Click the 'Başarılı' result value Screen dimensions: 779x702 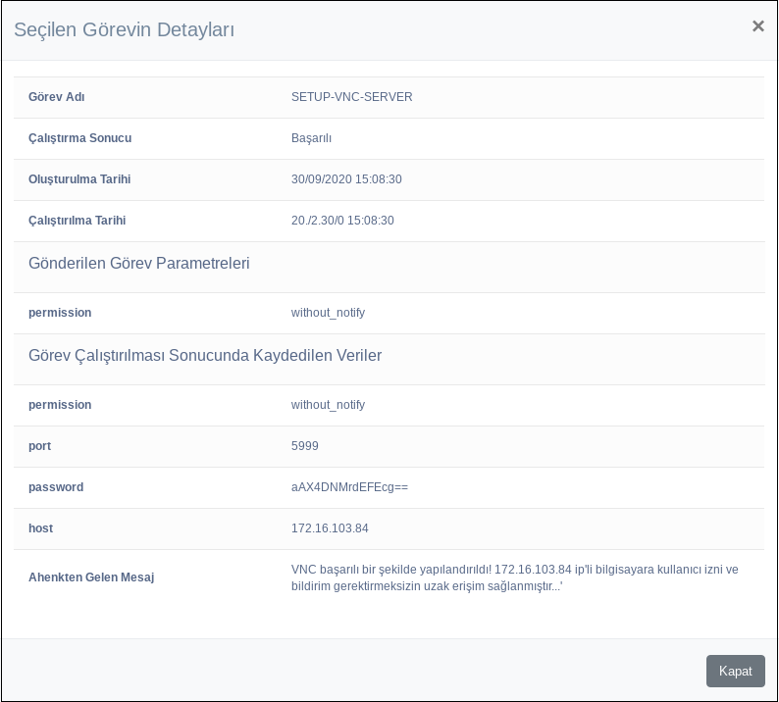(x=311, y=138)
